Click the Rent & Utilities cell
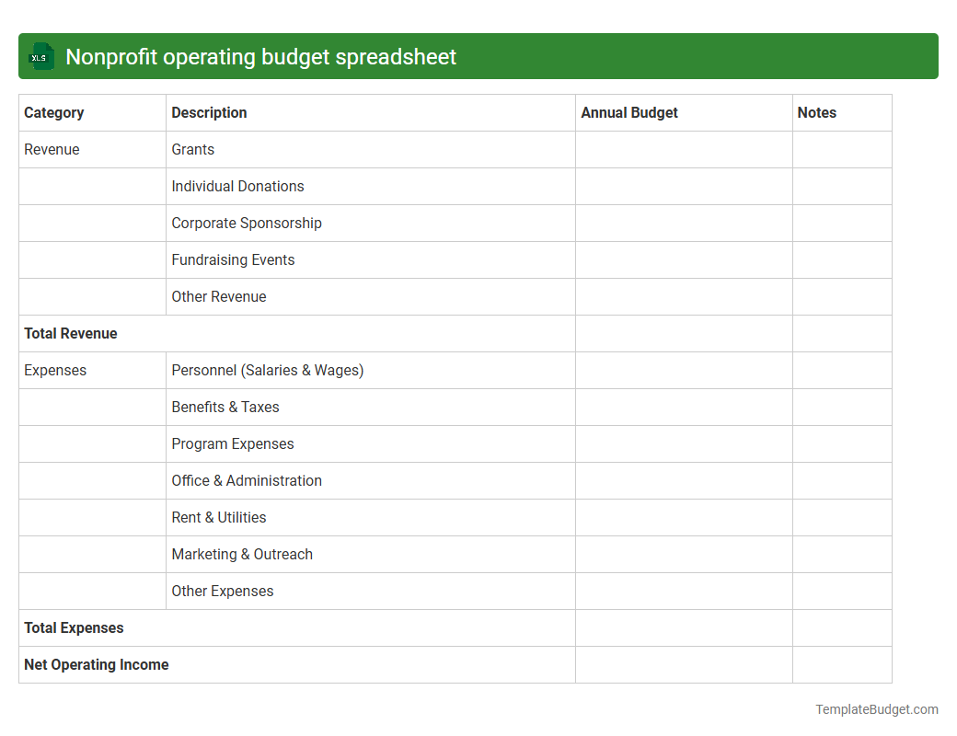The height and width of the screenshot is (736, 957). coord(218,517)
